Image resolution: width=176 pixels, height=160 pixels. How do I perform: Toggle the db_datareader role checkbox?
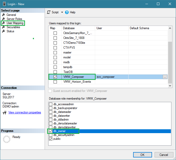point(51,112)
